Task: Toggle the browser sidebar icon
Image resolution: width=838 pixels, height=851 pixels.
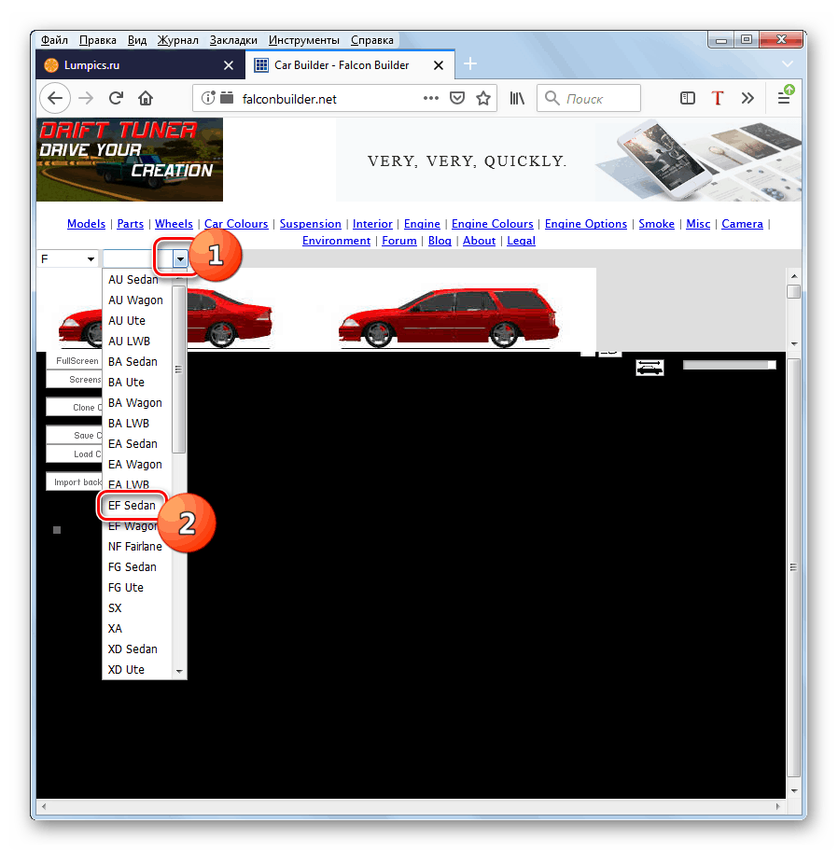Action: pos(688,98)
